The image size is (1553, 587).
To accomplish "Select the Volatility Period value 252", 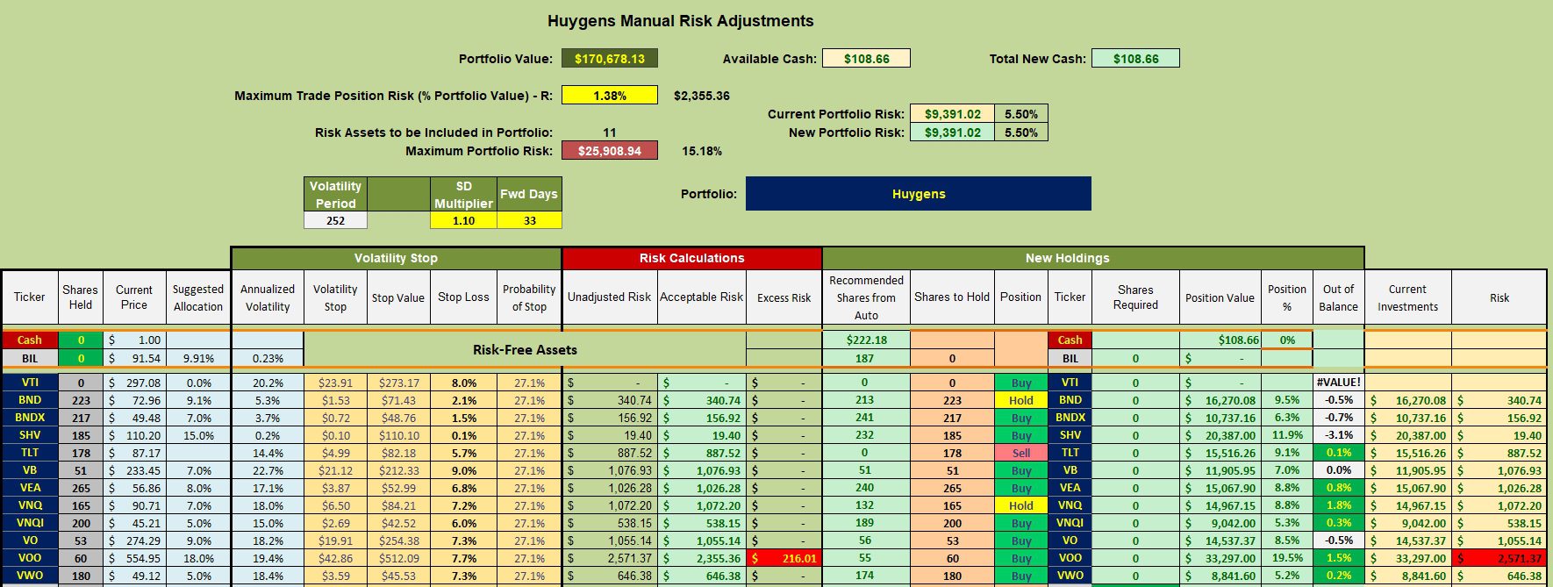I will point(335,220).
